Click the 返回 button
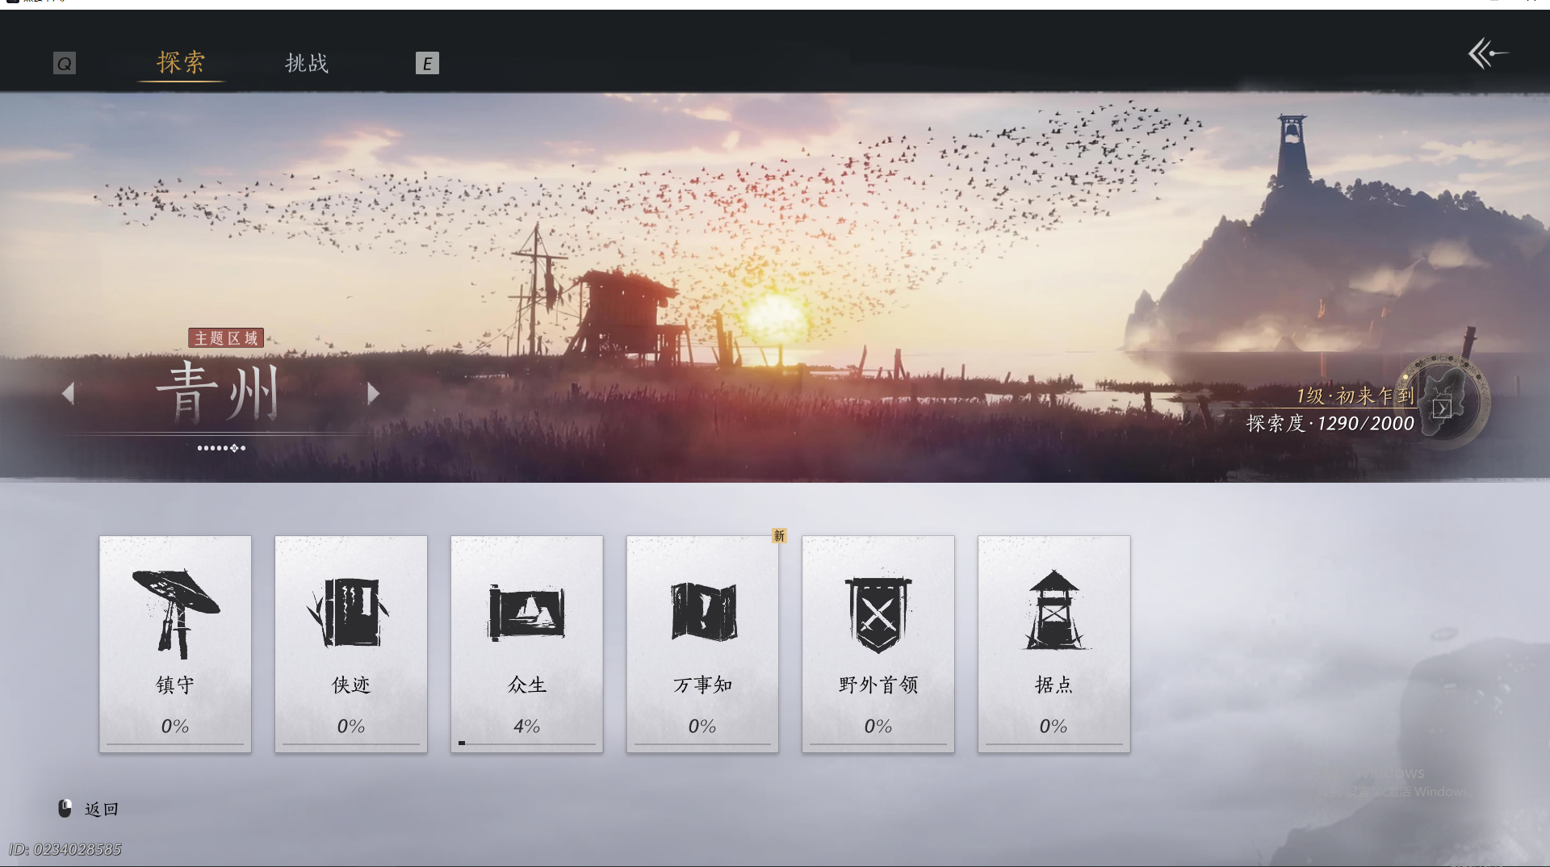The image size is (1550, 867). pyautogui.click(x=102, y=809)
